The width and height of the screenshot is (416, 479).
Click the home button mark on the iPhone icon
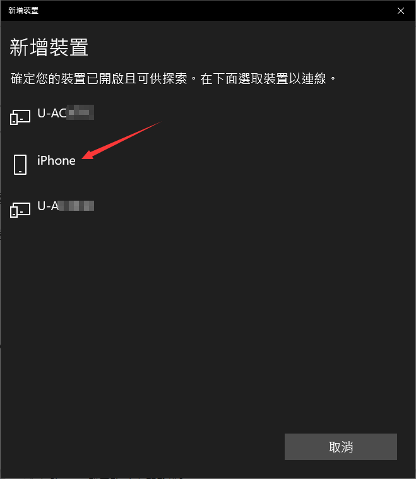20,172
